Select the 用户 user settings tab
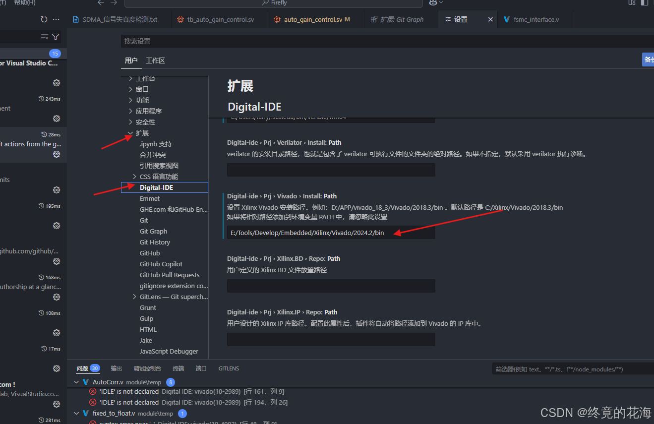 [131, 61]
